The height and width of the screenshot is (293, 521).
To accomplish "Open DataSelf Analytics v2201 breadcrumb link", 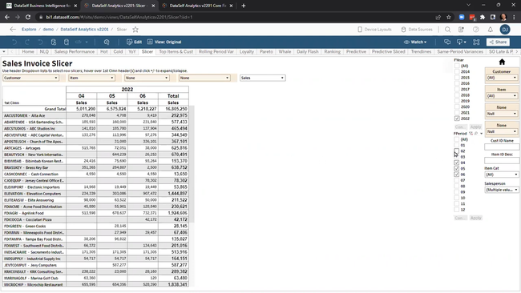I will pyautogui.click(x=84, y=30).
